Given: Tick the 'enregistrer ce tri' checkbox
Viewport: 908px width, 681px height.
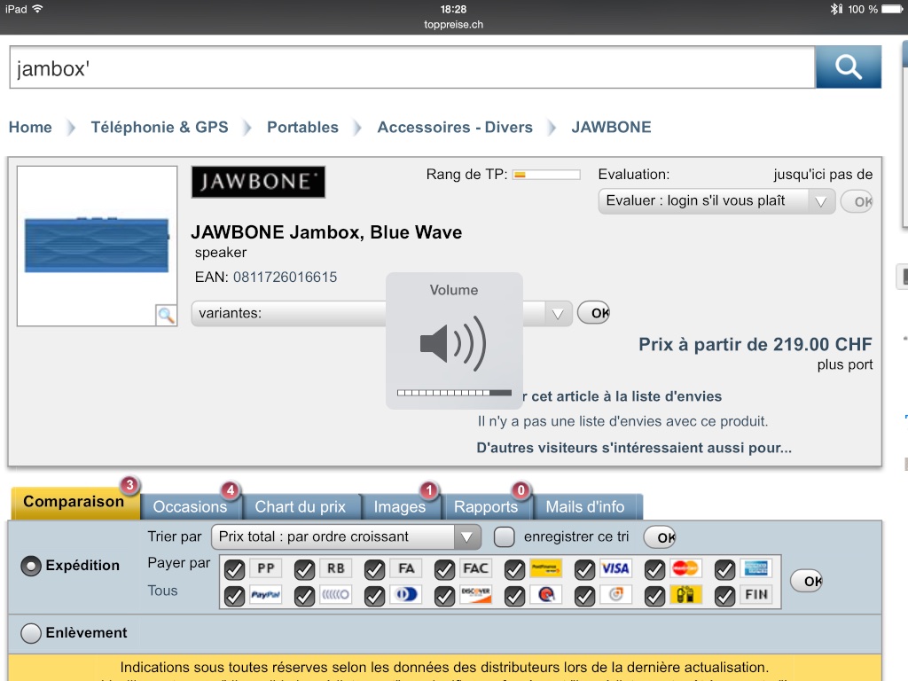Looking at the screenshot, I should click(x=504, y=536).
